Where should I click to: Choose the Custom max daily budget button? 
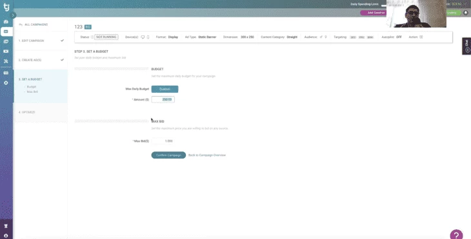pyautogui.click(x=165, y=89)
